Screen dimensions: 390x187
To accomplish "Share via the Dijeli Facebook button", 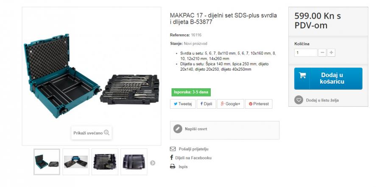I will coord(206,104).
